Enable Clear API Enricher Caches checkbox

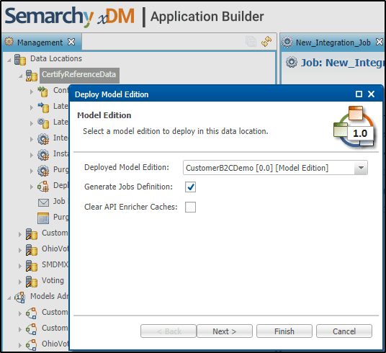tap(190, 207)
